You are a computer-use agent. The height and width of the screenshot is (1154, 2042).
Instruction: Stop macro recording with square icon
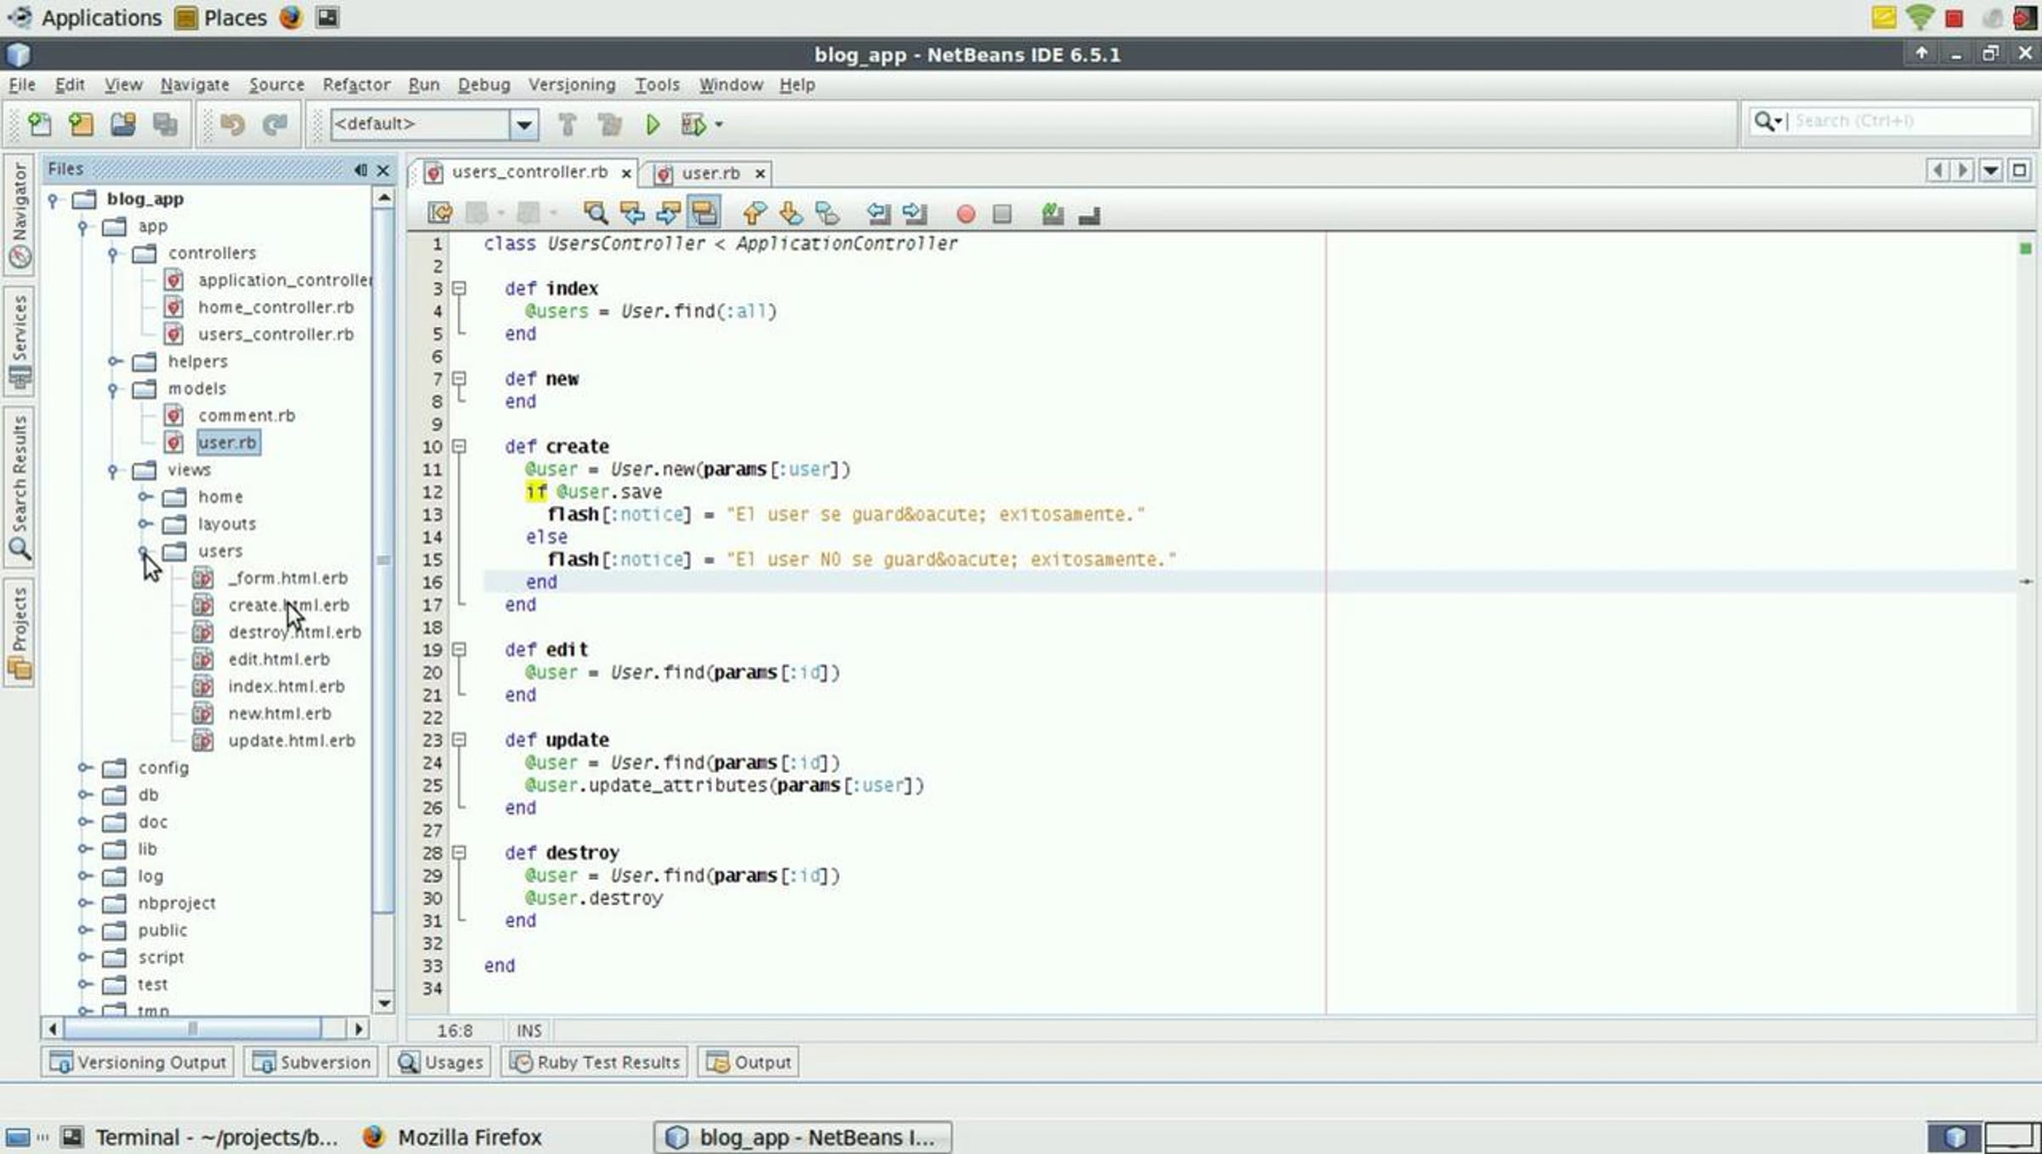pos(1002,214)
